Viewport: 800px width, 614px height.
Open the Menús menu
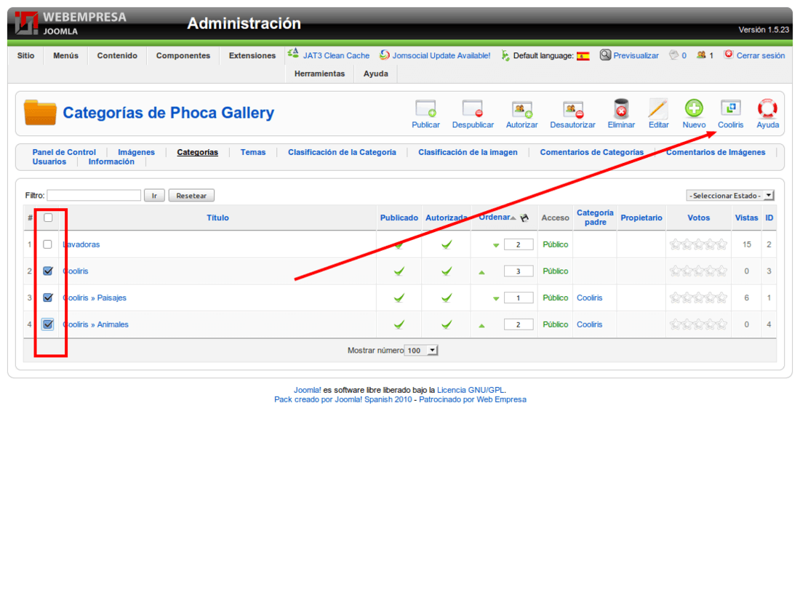pos(65,55)
